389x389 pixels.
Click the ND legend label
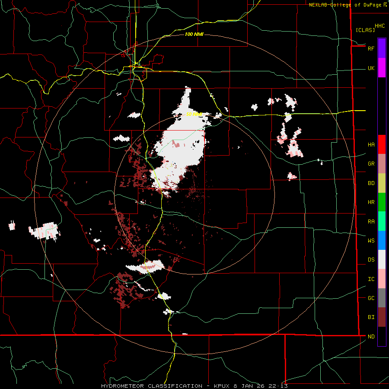[371, 336]
